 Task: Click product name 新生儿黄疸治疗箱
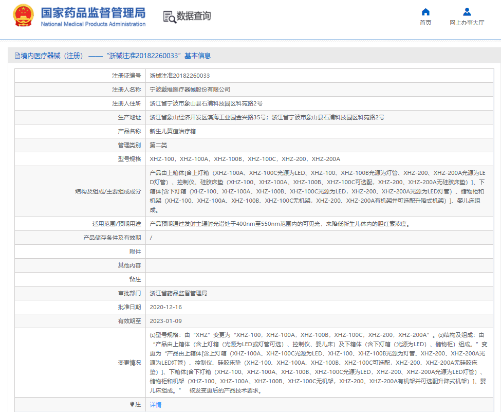click(x=172, y=131)
